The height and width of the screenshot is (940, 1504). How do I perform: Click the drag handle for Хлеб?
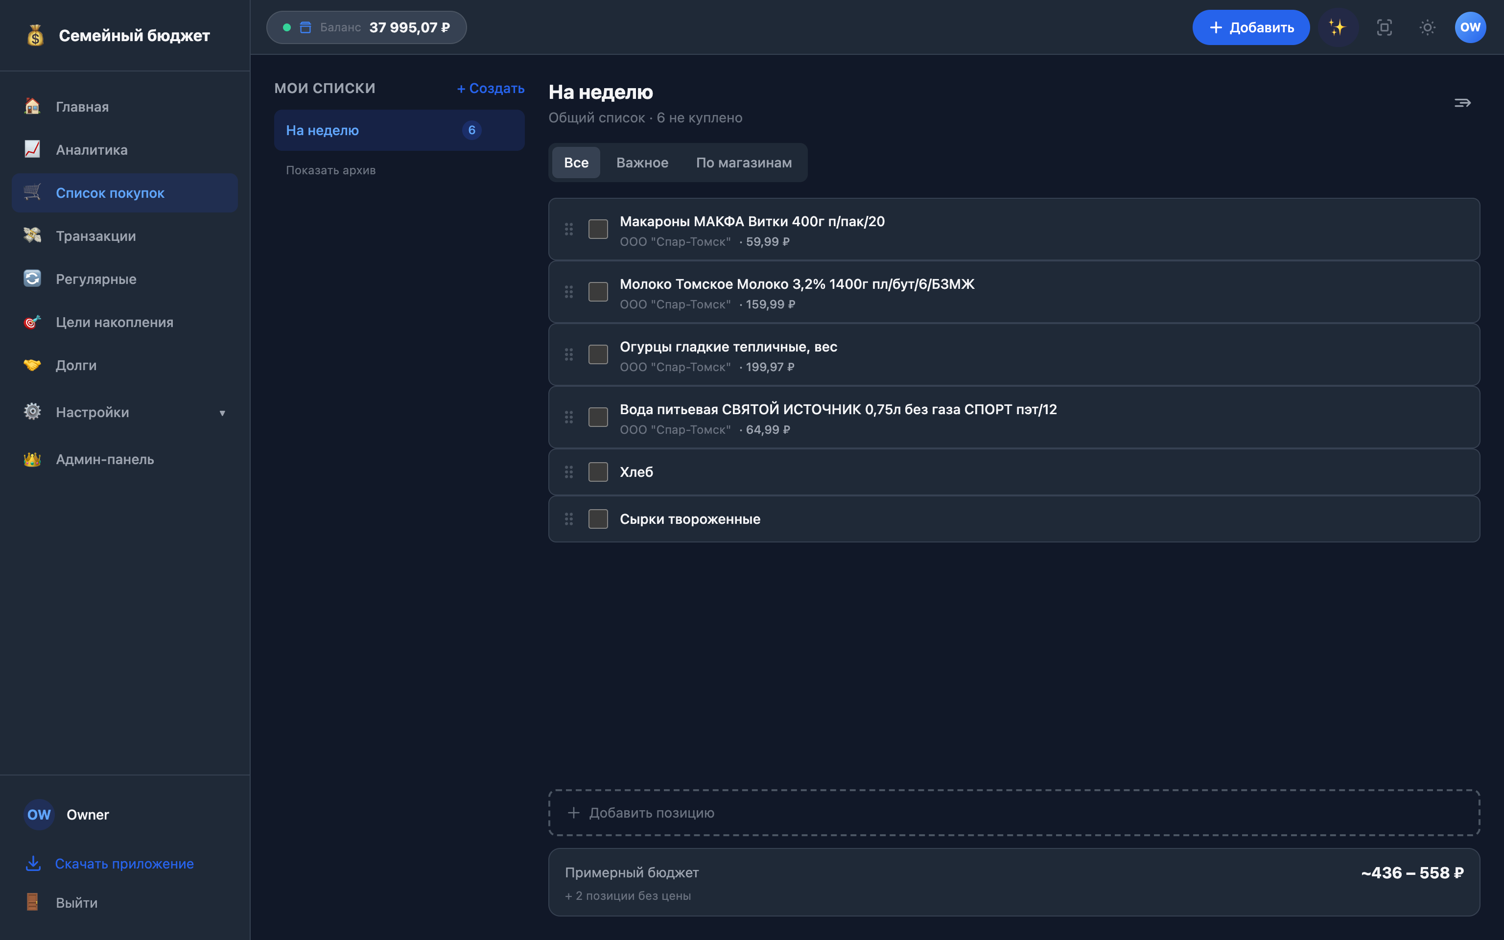tap(569, 472)
